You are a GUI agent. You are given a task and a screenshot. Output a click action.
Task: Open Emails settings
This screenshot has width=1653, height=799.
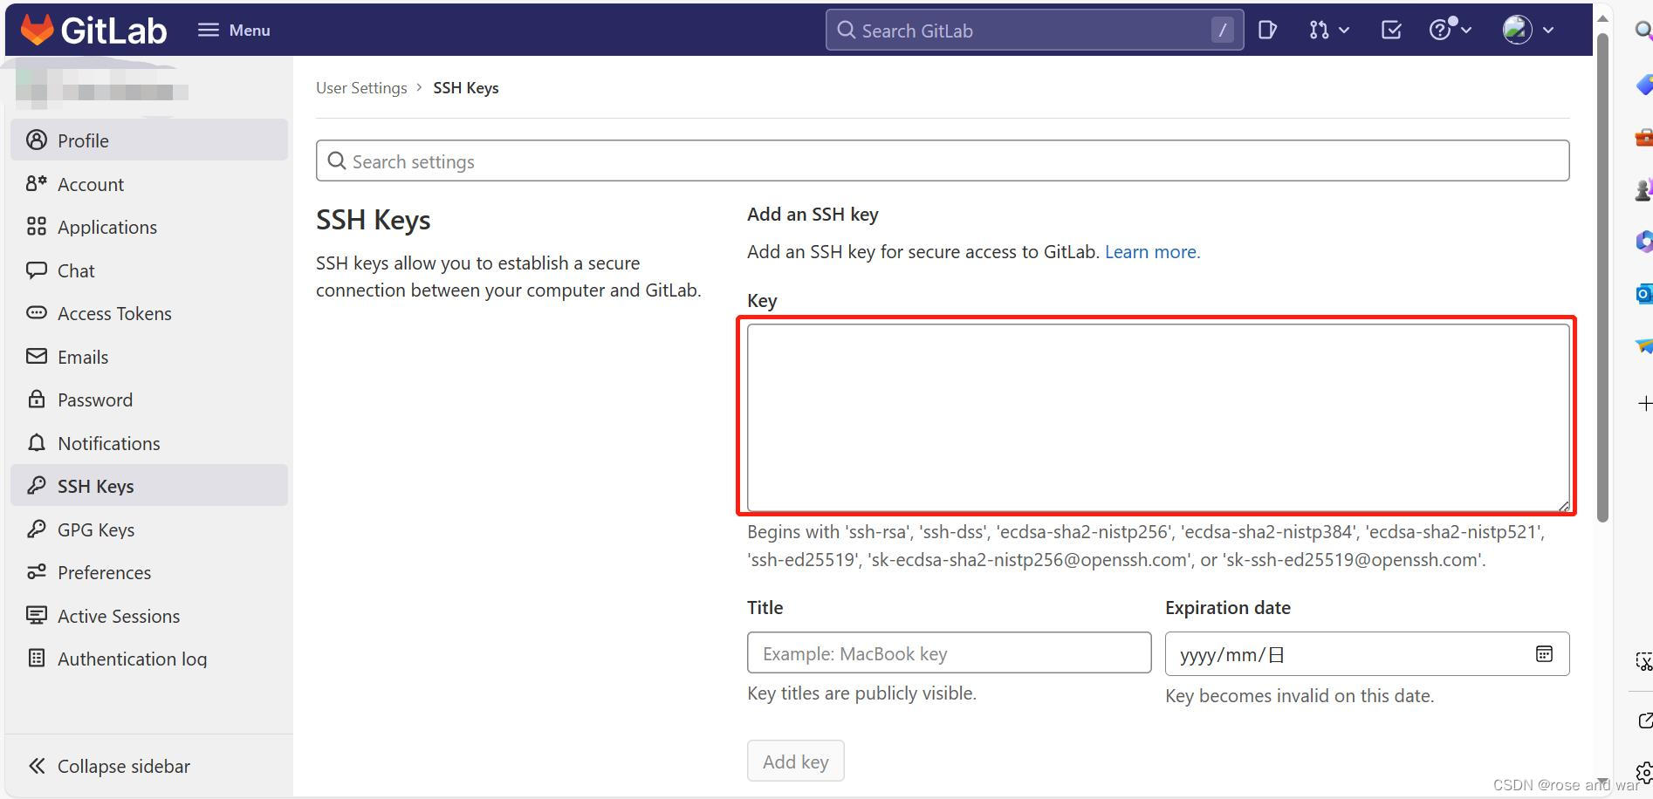(149, 356)
